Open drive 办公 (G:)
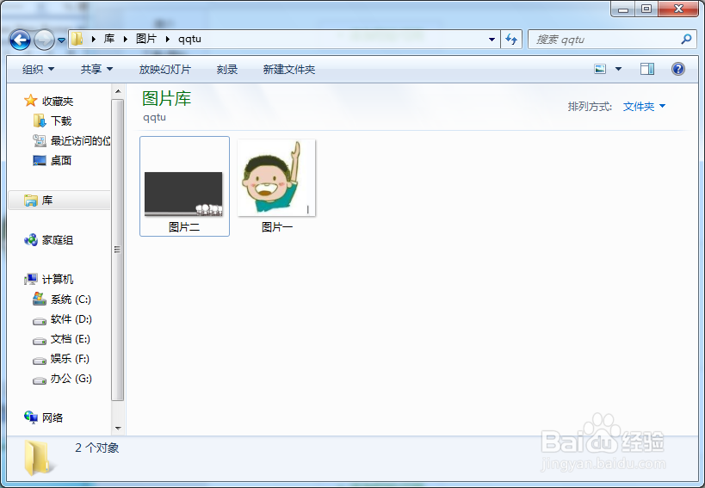The width and height of the screenshot is (705, 488). (71, 379)
